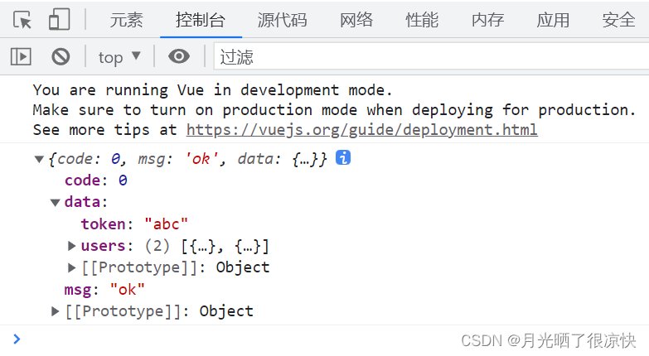Go to the 性能 tab
Screen dimensions: 649x356
pos(422,20)
